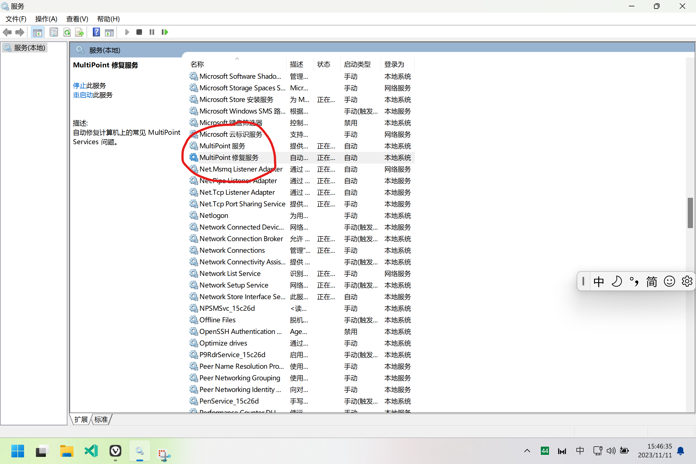This screenshot has height=464, width=696.
Task: Click the 停止 service link
Action: click(79, 86)
